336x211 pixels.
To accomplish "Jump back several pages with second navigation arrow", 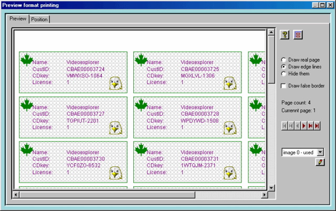I will click(291, 126).
